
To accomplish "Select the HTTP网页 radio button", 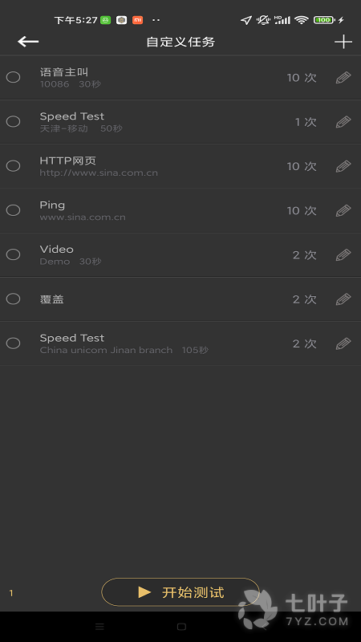I will pyautogui.click(x=13, y=165).
